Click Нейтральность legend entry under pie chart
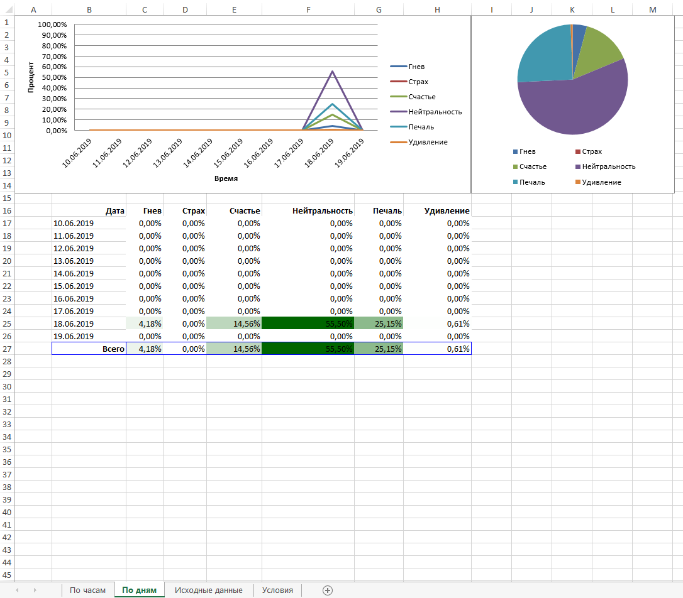683x598 pixels. pos(606,166)
